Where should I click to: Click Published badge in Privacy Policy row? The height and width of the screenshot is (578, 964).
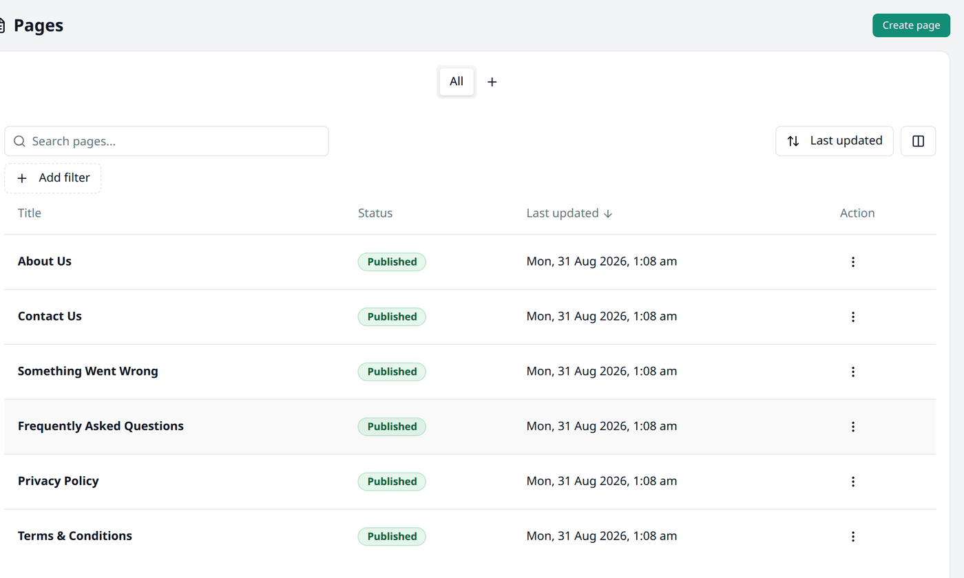pyautogui.click(x=392, y=482)
